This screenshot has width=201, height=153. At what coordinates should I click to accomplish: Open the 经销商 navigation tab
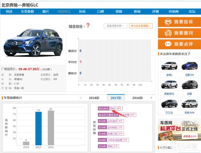coord(174,12)
